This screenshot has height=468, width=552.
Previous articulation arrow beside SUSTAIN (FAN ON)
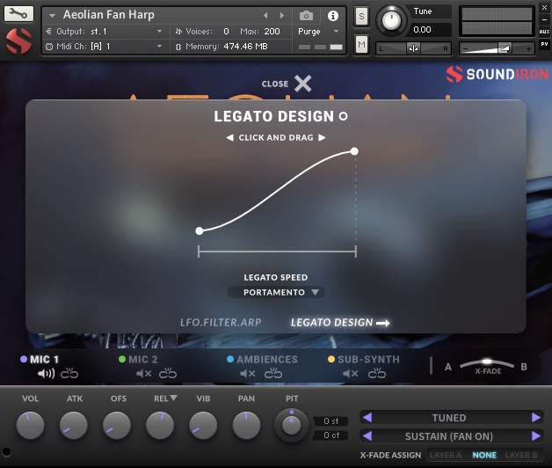coord(367,436)
